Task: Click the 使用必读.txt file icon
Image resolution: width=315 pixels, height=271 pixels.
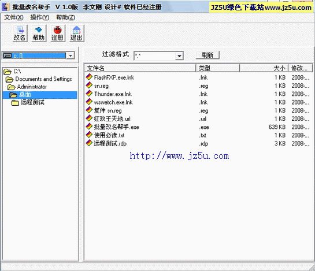Action: [x=89, y=135]
